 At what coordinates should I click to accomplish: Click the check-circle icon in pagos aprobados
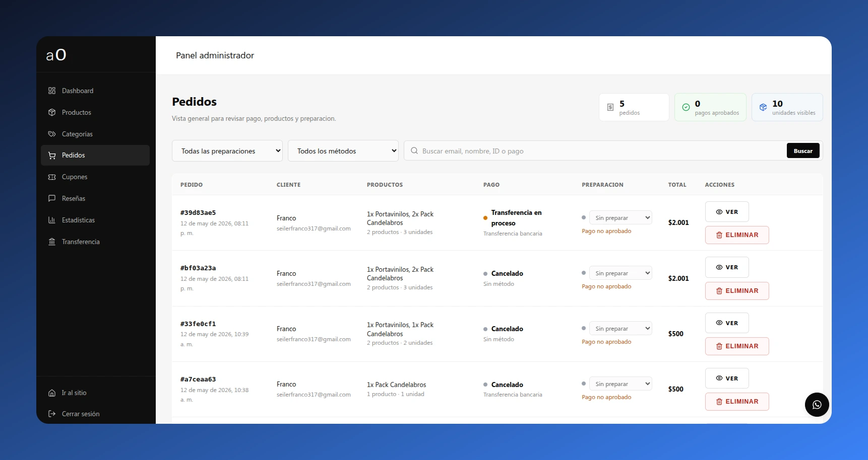click(686, 107)
